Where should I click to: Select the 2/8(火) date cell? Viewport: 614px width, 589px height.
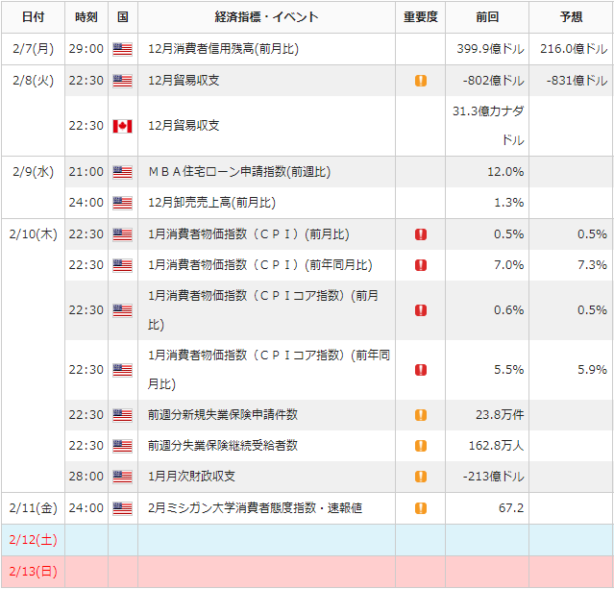point(33,110)
